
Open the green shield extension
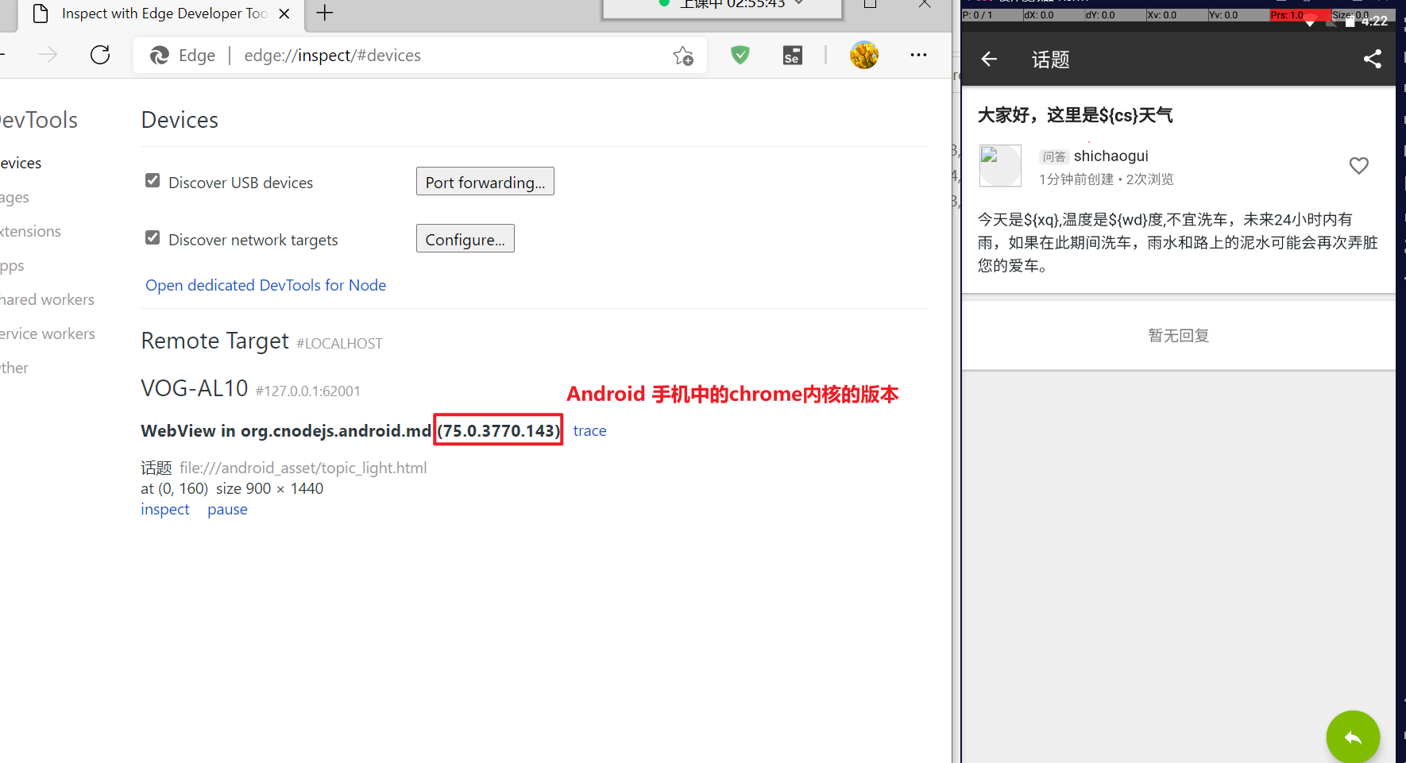740,55
